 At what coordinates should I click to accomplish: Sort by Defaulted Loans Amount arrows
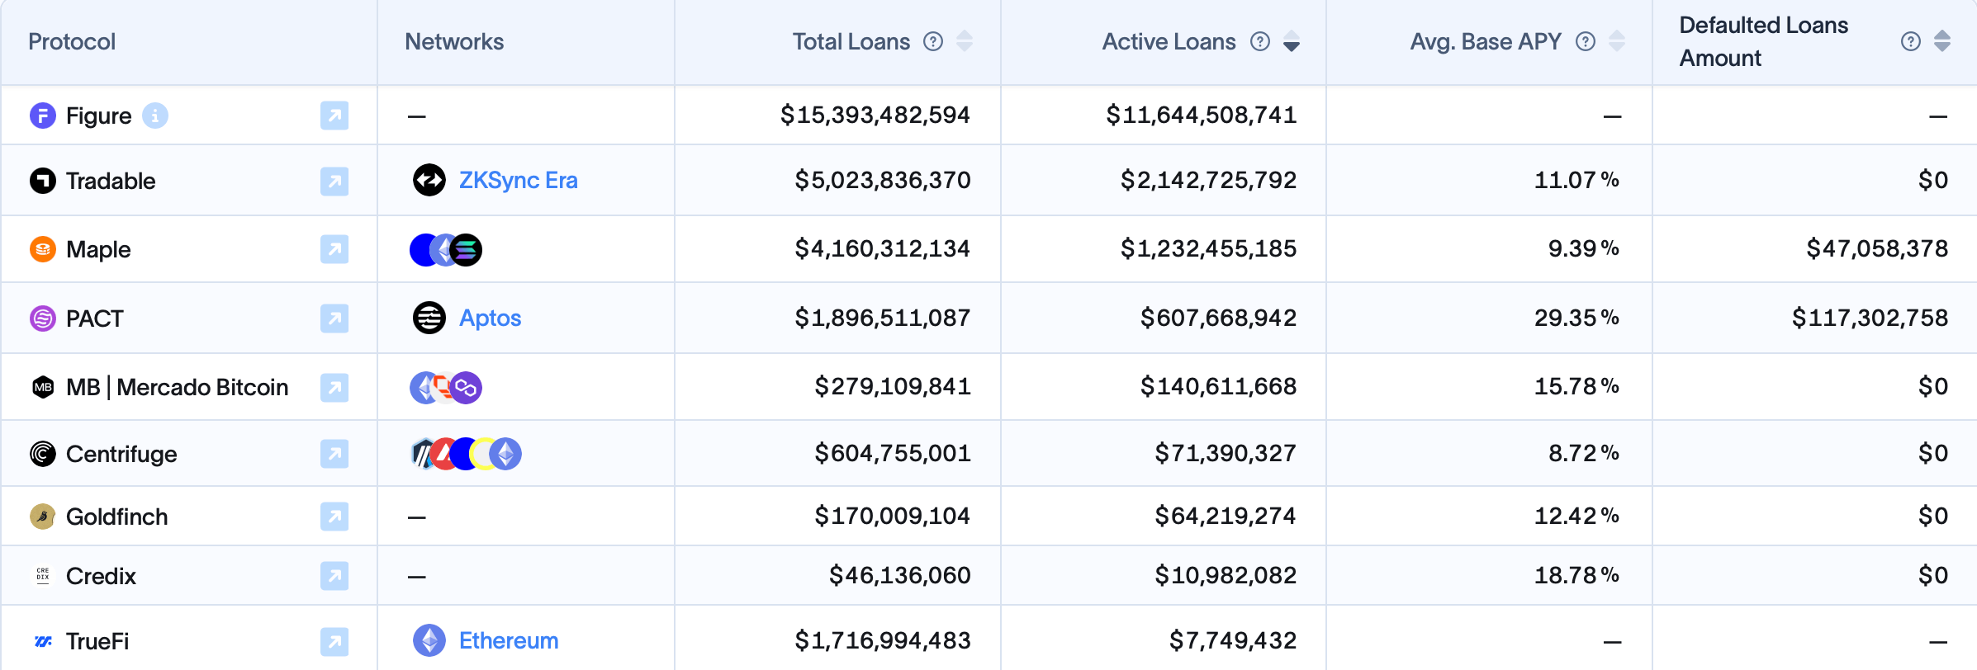1942,41
